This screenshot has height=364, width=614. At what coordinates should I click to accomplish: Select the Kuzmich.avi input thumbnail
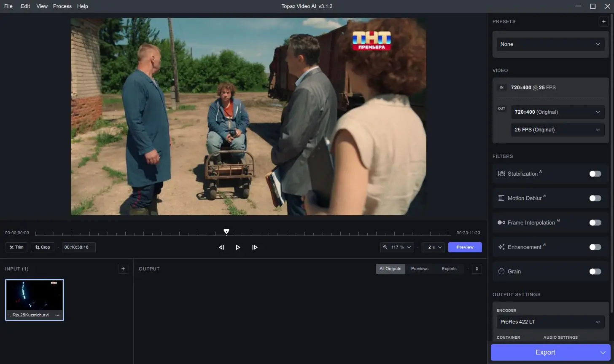tap(35, 300)
